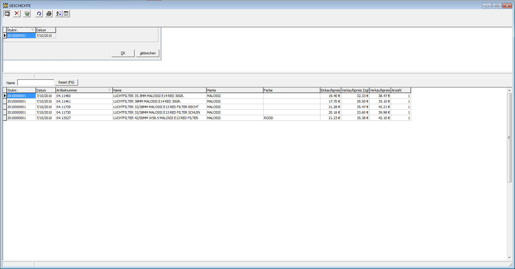515x269 pixels.
Task: Click the column layout icon
Action: 66,14
